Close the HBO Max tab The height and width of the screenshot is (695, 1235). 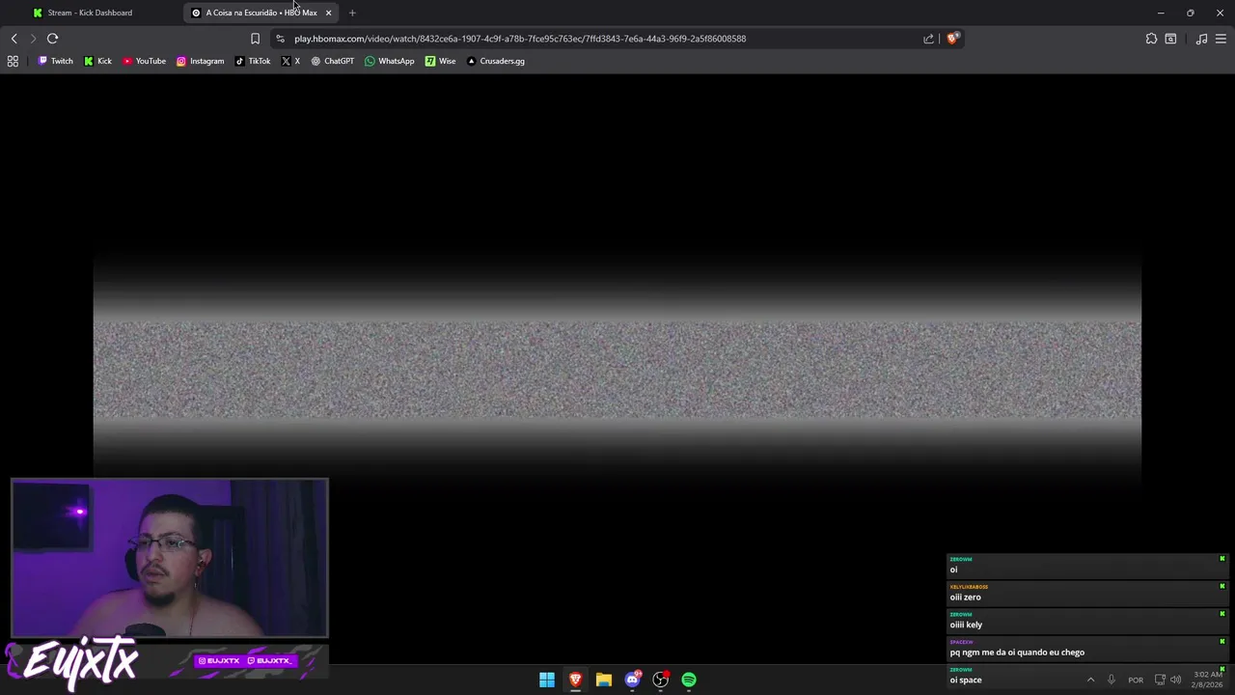coord(328,13)
